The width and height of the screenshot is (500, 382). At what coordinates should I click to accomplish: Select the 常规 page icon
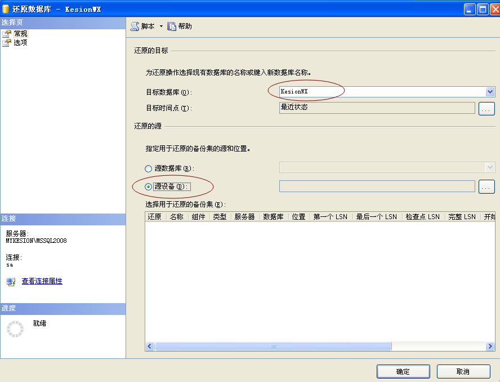[x=7, y=34]
